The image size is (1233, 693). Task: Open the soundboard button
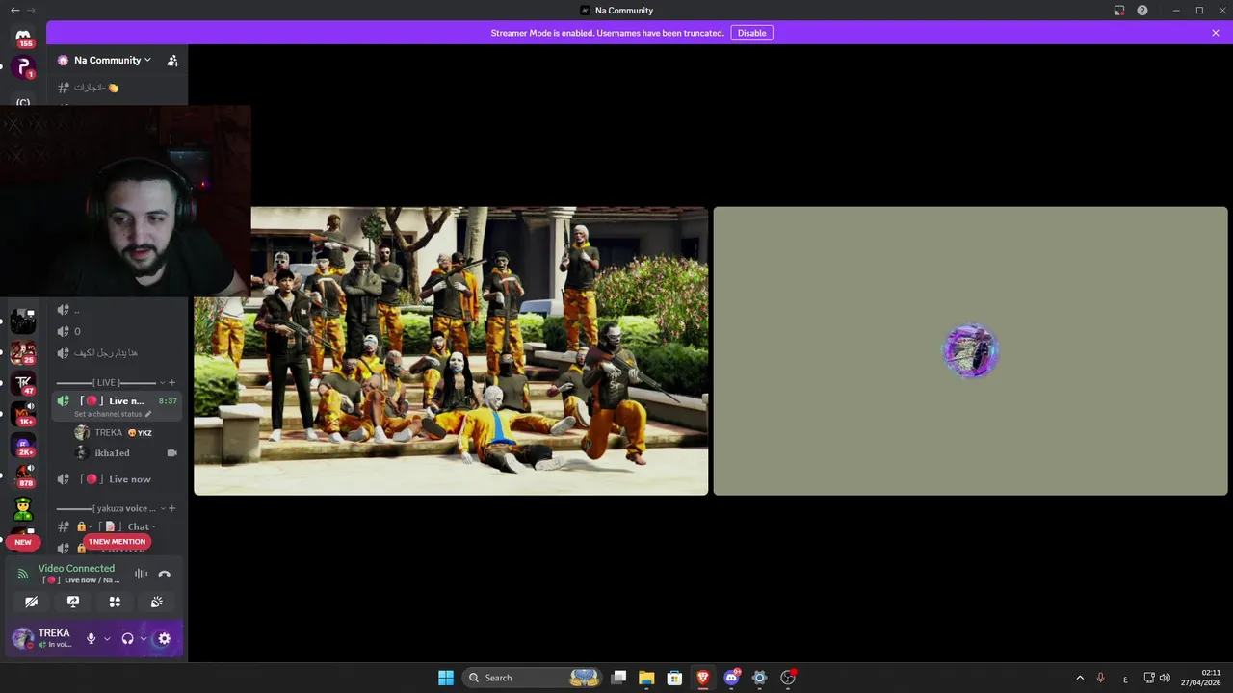[157, 602]
